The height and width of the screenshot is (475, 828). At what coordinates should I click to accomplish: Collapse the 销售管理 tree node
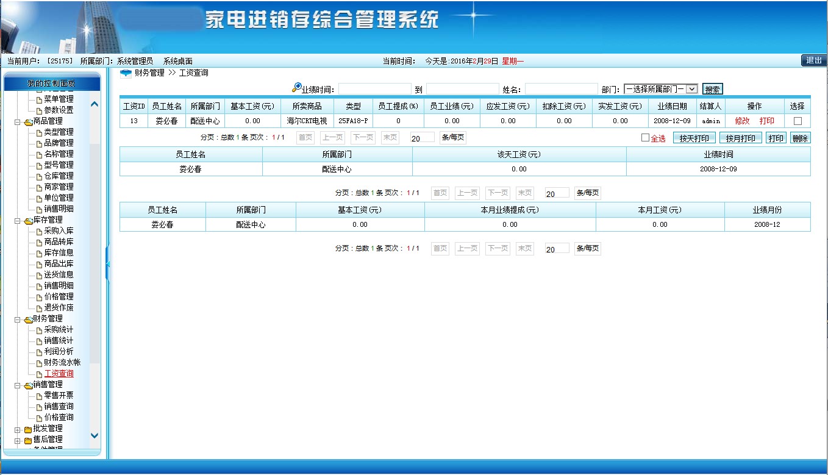click(x=17, y=385)
